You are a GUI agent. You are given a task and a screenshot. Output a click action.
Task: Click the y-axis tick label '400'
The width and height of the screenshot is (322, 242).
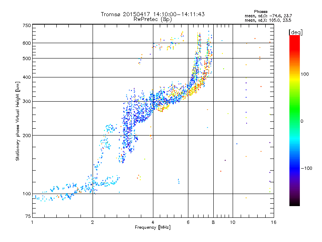[x=27, y=77]
